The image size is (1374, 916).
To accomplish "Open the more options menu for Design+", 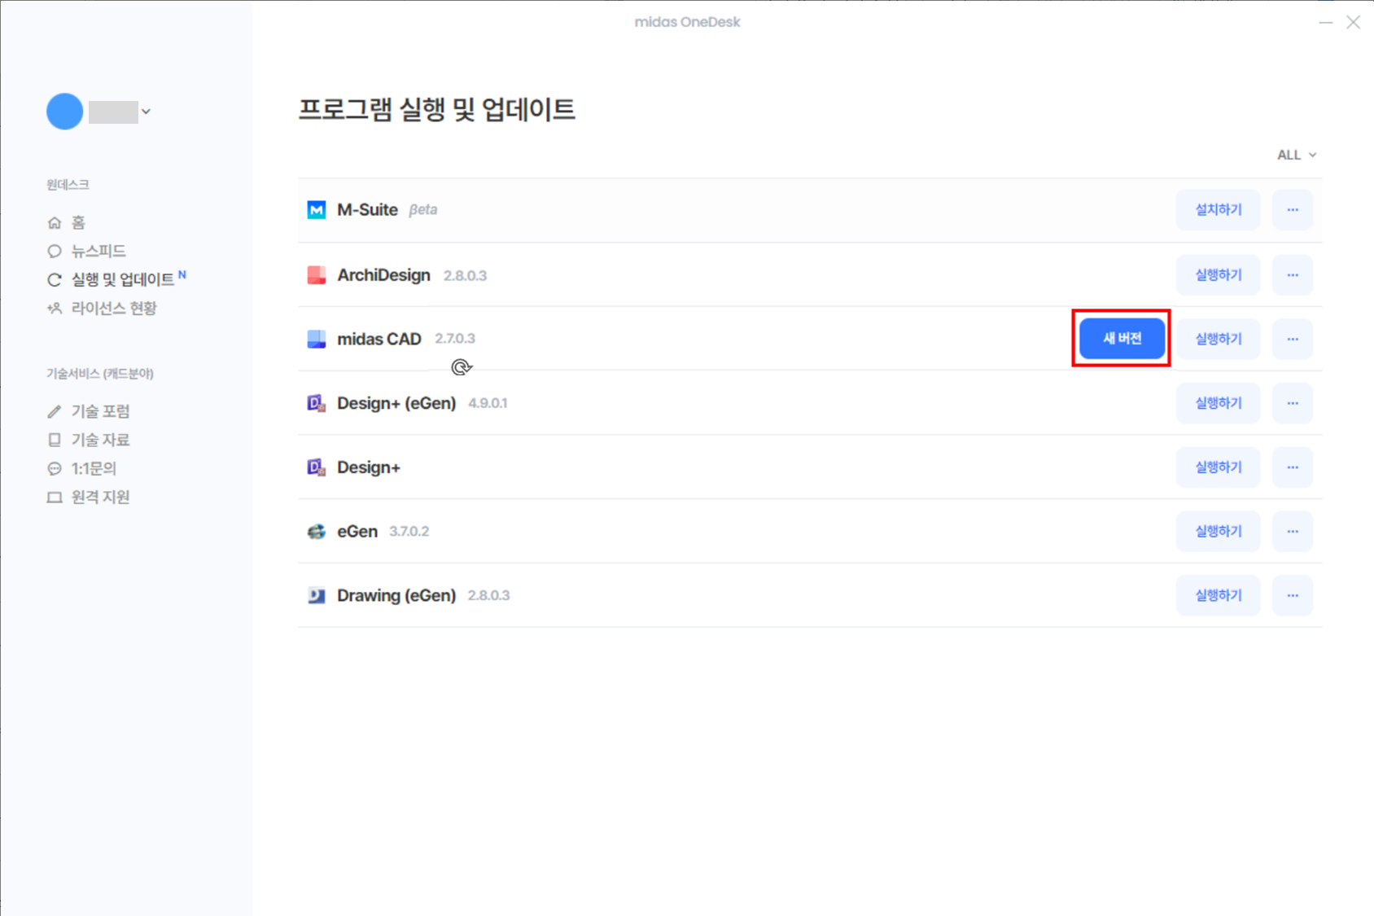I will [1293, 467].
